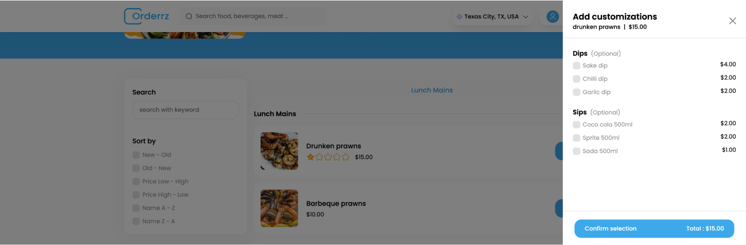Select the Garlic dip checkbox
The width and height of the screenshot is (746, 245).
577,92
